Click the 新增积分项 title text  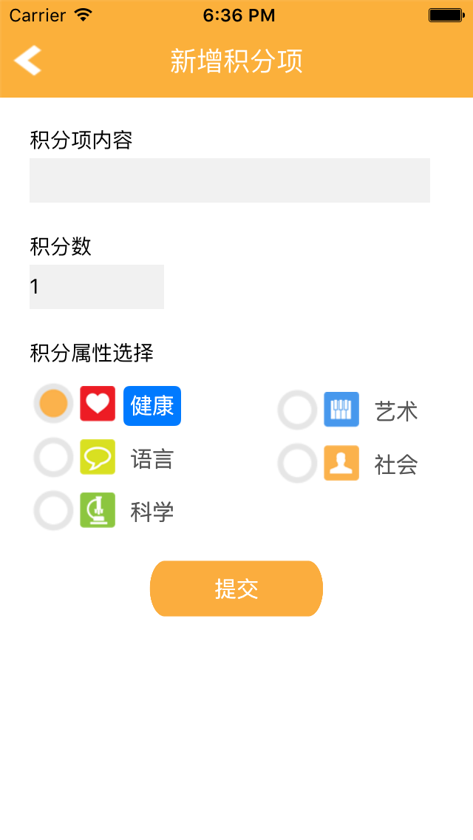[236, 62]
